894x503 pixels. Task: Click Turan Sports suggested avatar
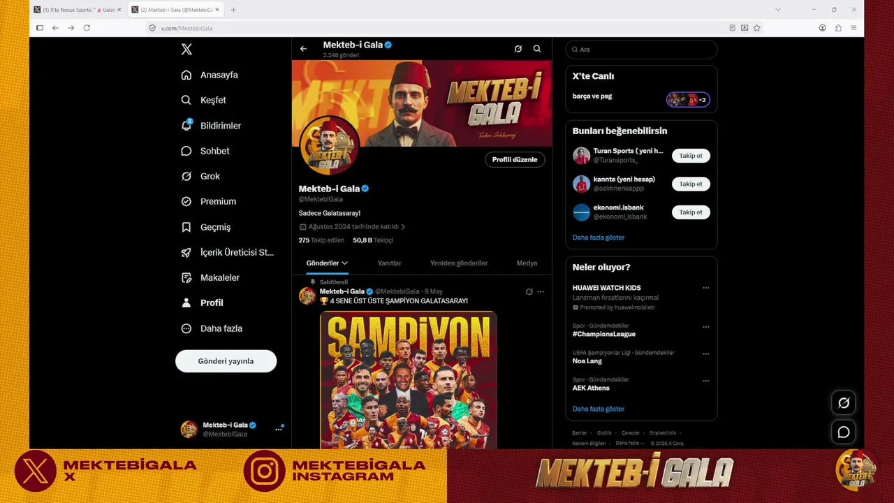point(581,156)
